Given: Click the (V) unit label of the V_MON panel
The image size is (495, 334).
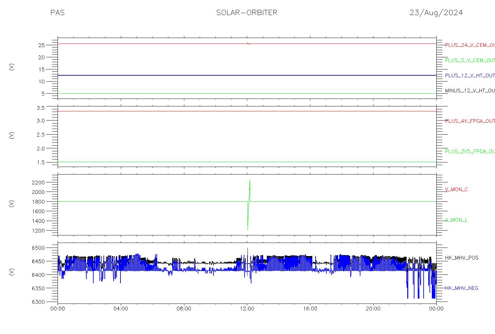Looking at the screenshot, I should pos(12,203).
